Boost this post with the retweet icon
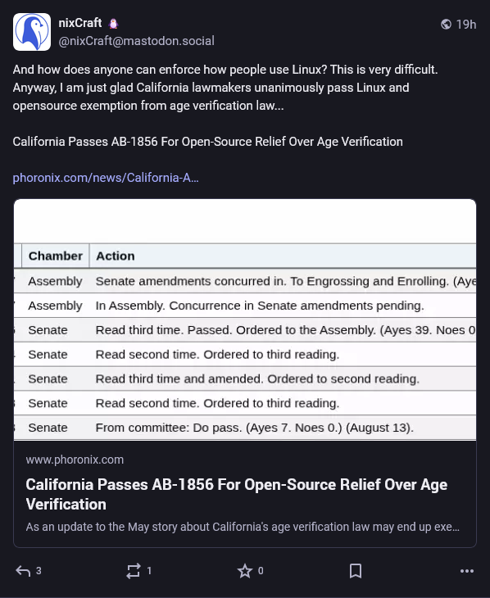This screenshot has height=598, width=490. coord(134,571)
